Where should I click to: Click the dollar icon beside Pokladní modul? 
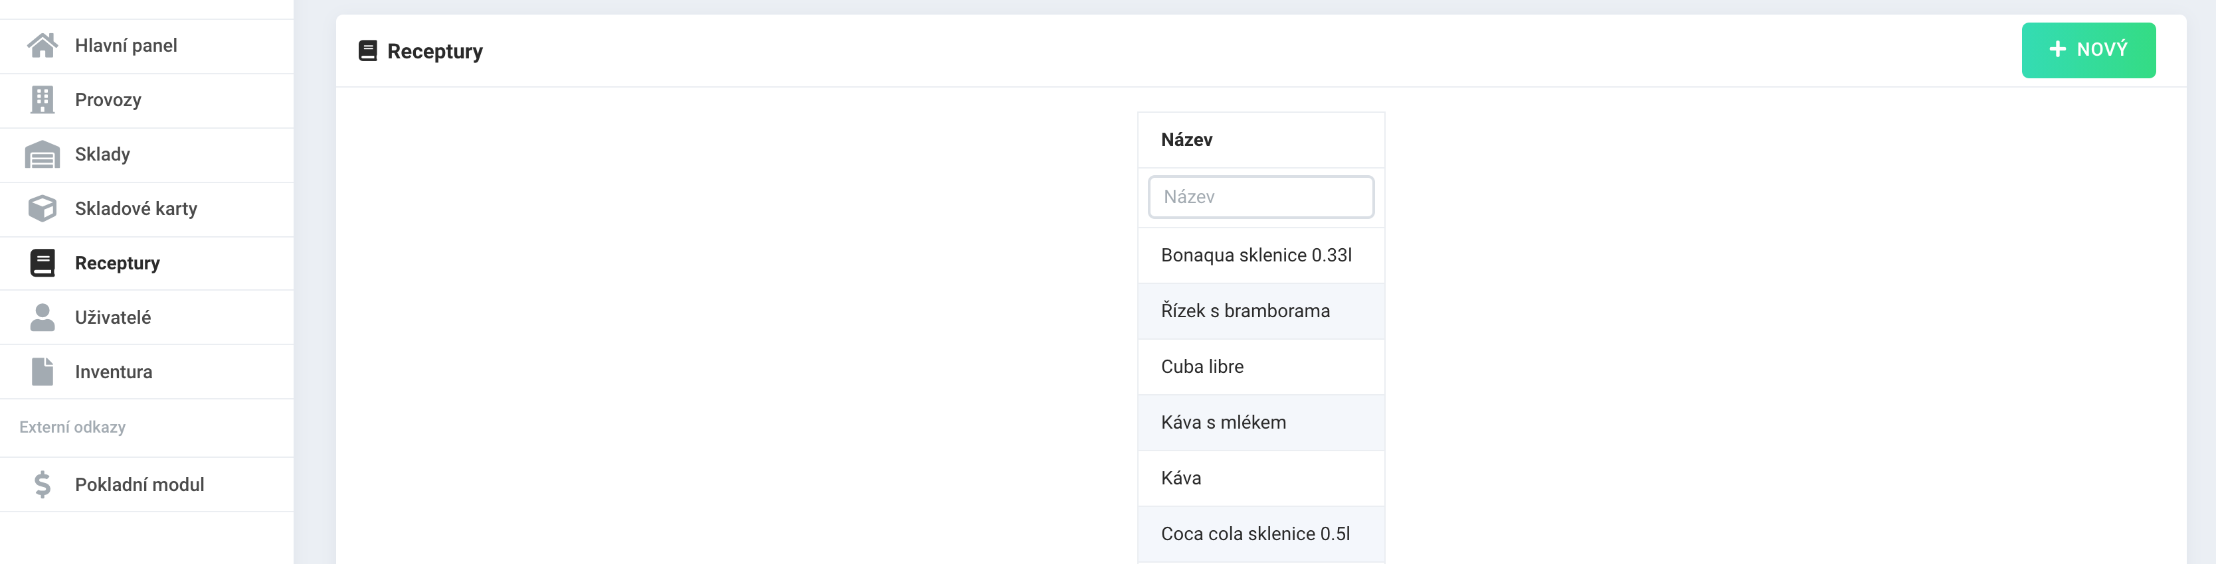(42, 485)
